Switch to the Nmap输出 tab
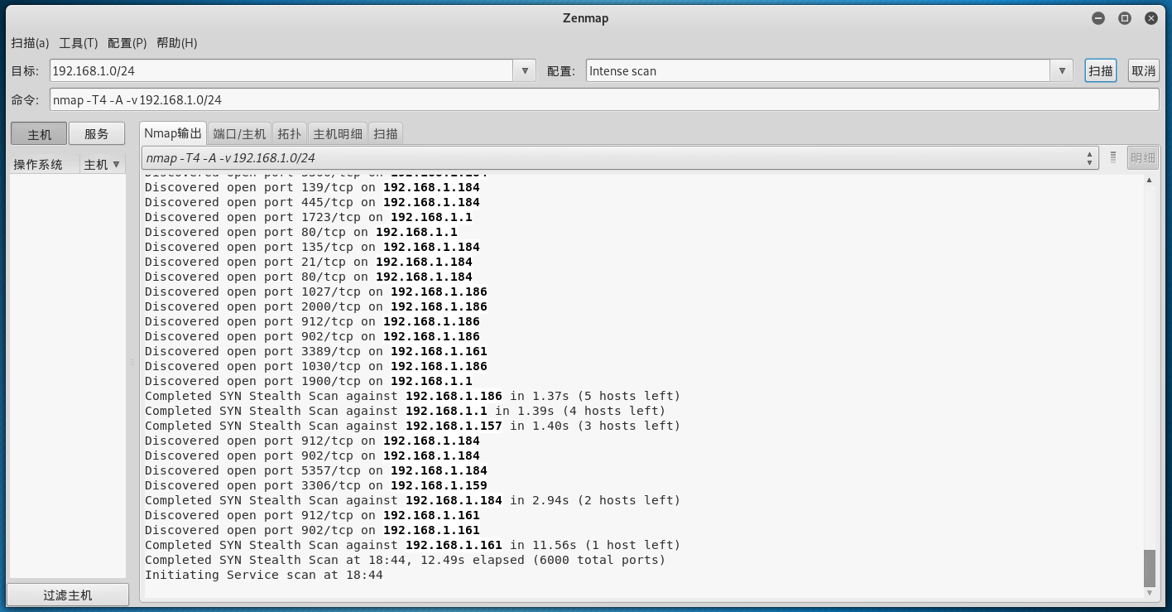 coord(172,133)
